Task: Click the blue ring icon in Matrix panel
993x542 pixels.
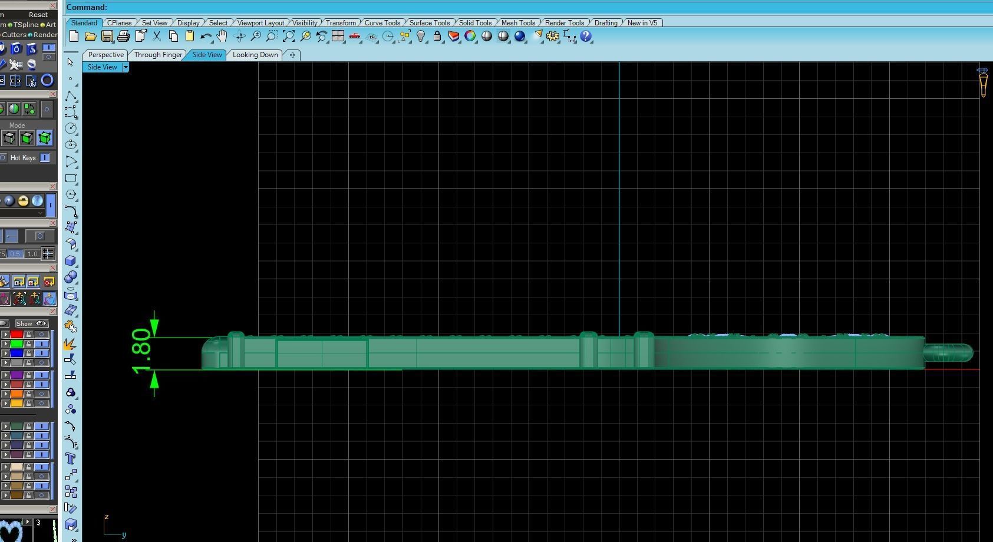Action: coord(47,80)
